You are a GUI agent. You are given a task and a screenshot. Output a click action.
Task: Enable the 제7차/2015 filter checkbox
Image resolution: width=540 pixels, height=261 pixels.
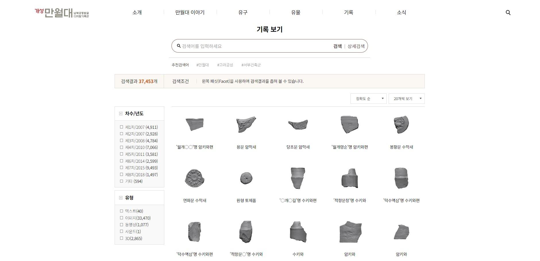(122, 168)
